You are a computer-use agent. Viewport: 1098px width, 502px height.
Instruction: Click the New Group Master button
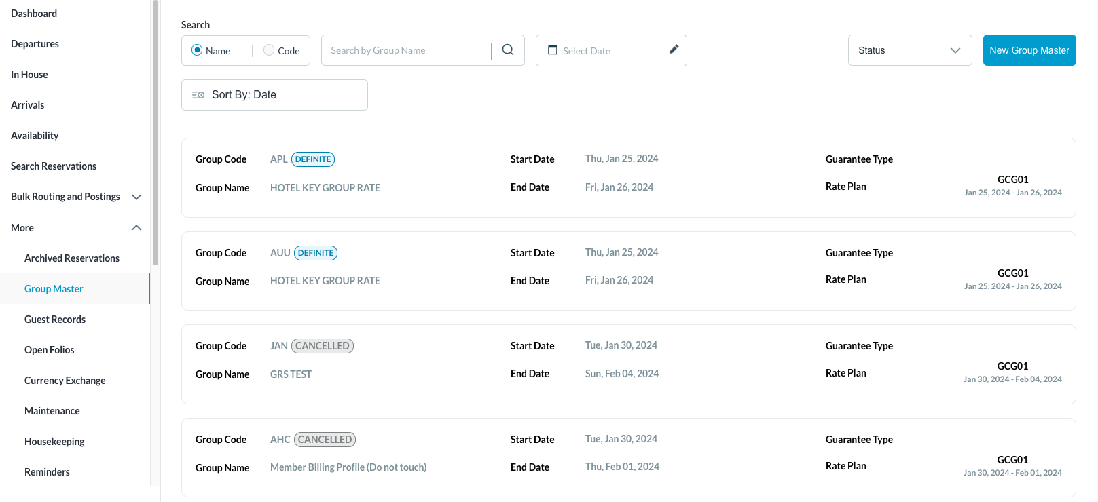pyautogui.click(x=1029, y=50)
